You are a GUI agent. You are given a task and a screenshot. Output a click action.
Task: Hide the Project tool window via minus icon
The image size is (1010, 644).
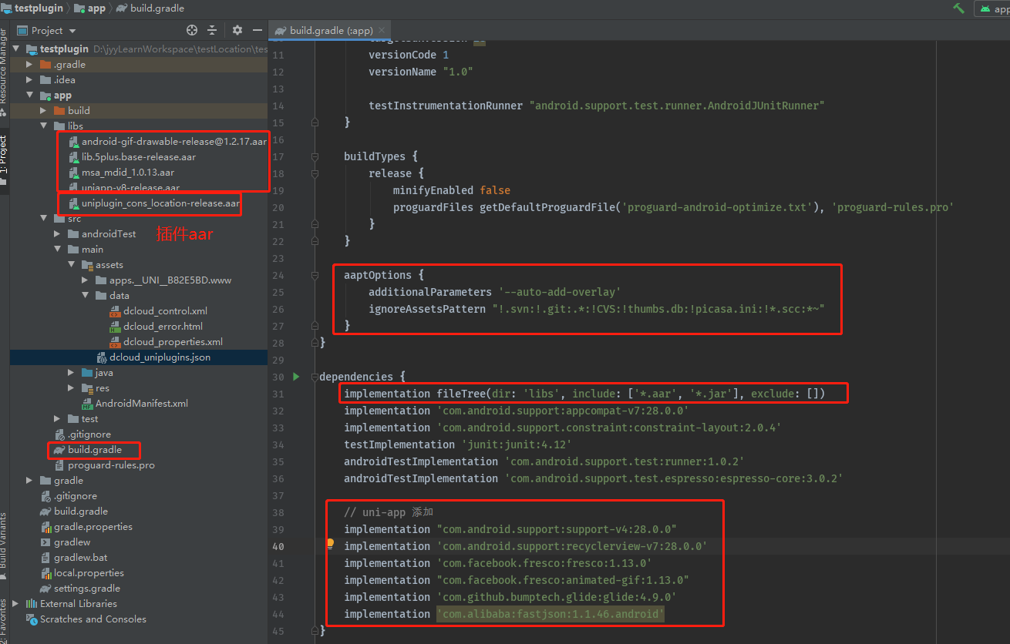tap(258, 30)
